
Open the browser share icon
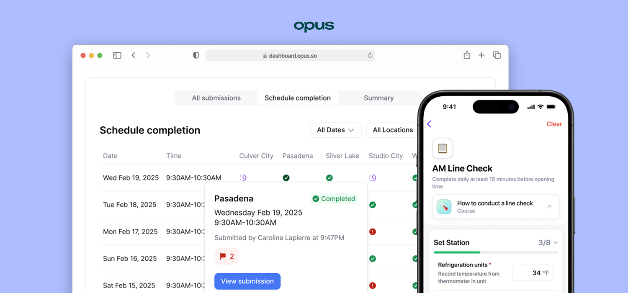point(467,55)
